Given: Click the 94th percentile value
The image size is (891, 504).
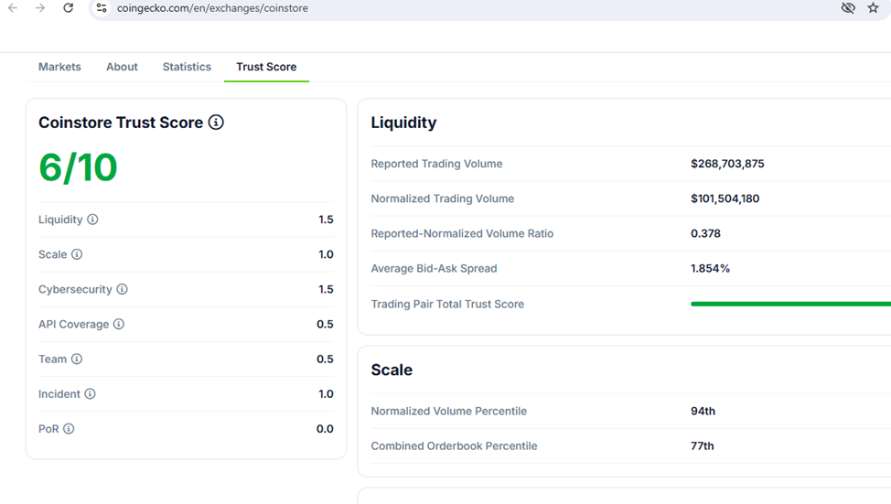Looking at the screenshot, I should (703, 411).
